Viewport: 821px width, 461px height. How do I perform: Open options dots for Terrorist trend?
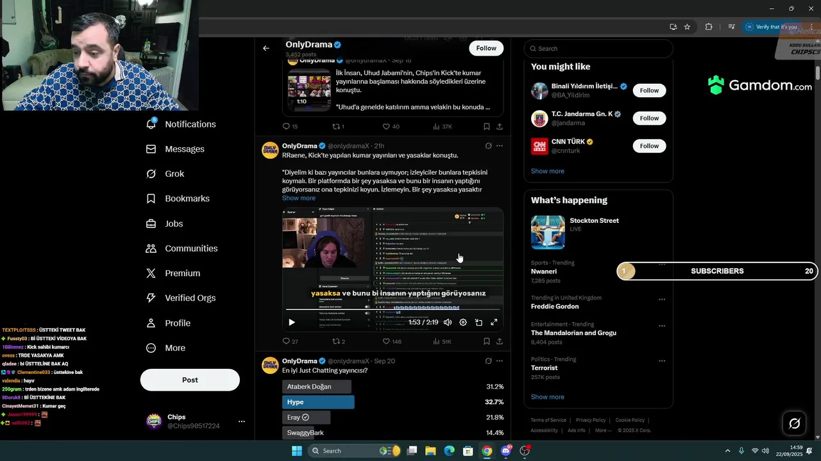coord(662,360)
